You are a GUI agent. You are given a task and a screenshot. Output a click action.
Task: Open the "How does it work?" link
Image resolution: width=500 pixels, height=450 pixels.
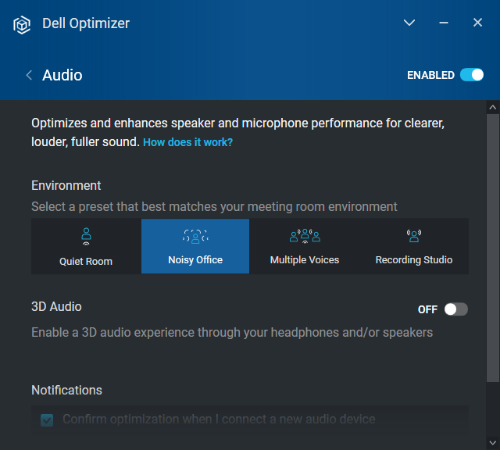coord(187,143)
